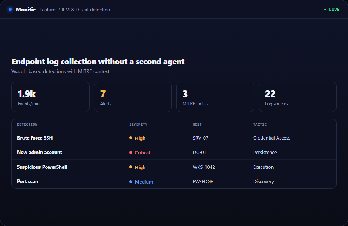Screen dimensions: 348x226
Task: Click host SRV-07
Action: click(201, 138)
